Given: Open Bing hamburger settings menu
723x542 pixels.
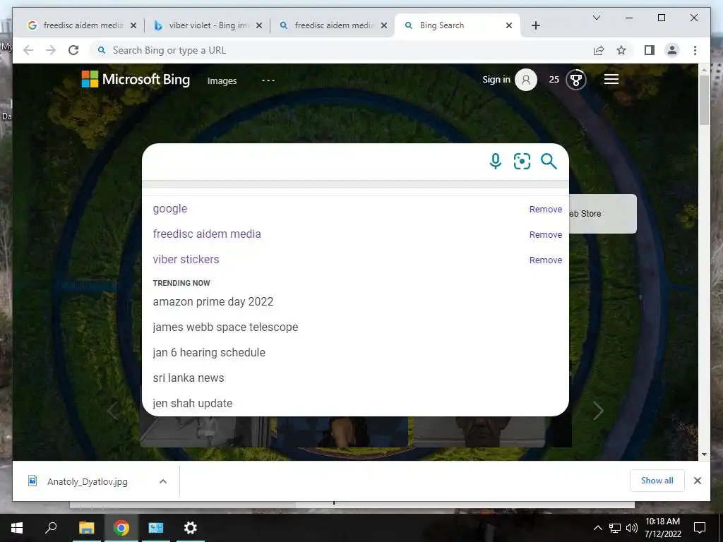Looking at the screenshot, I should pyautogui.click(x=611, y=79).
